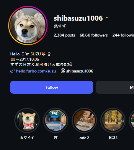Open the three-dot options menu beside username
This screenshot has width=134, height=150.
click(x=108, y=18)
